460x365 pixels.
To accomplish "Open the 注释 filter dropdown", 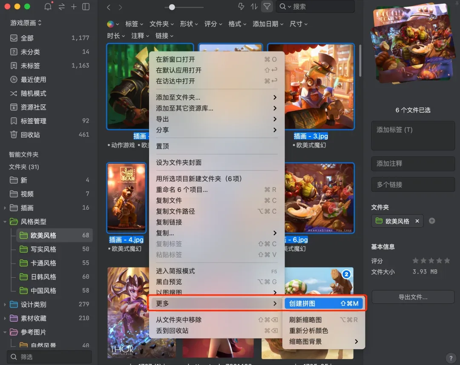I will pos(140,36).
